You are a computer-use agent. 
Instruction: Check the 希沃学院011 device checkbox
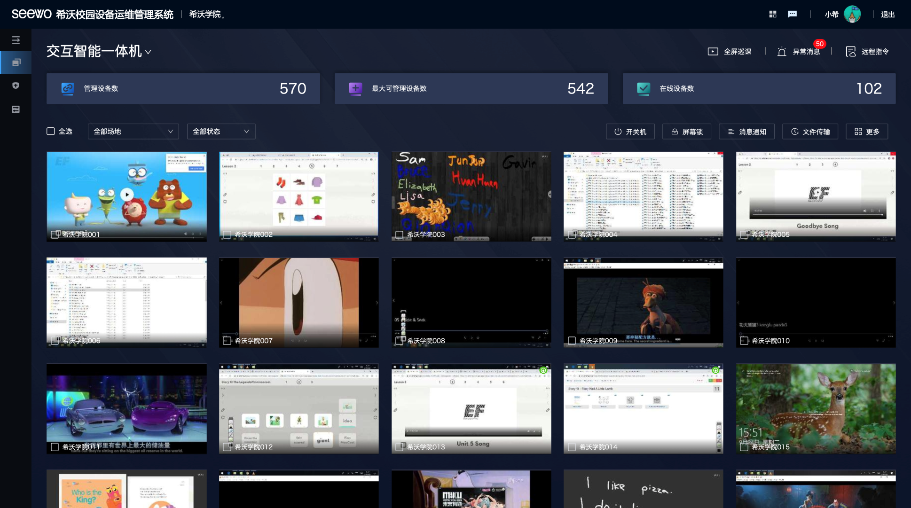click(x=55, y=447)
